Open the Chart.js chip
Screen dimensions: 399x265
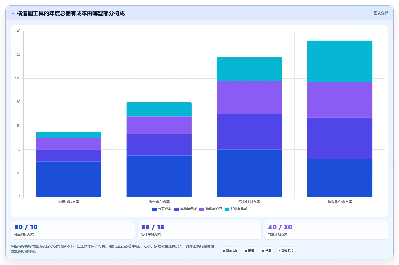(230, 250)
